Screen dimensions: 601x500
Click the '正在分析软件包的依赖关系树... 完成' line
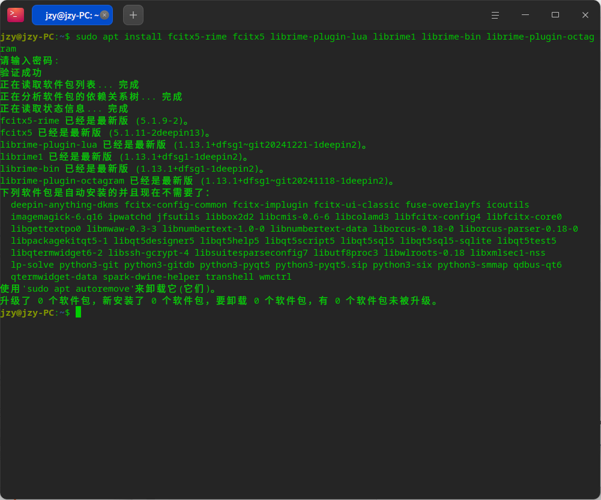(x=91, y=97)
